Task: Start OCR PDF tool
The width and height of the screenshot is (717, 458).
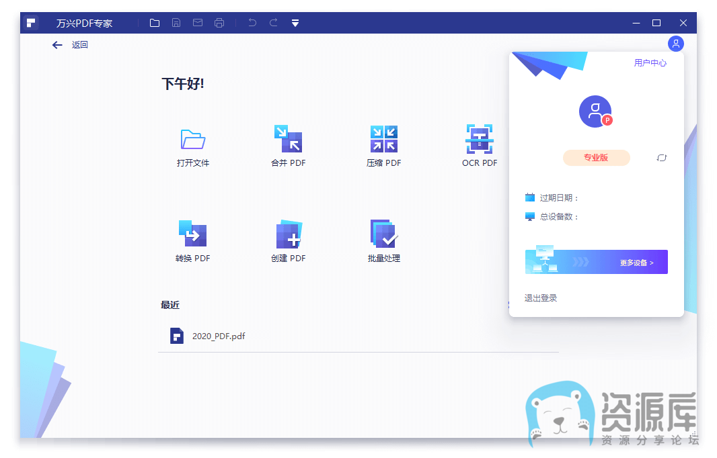Action: (x=479, y=146)
